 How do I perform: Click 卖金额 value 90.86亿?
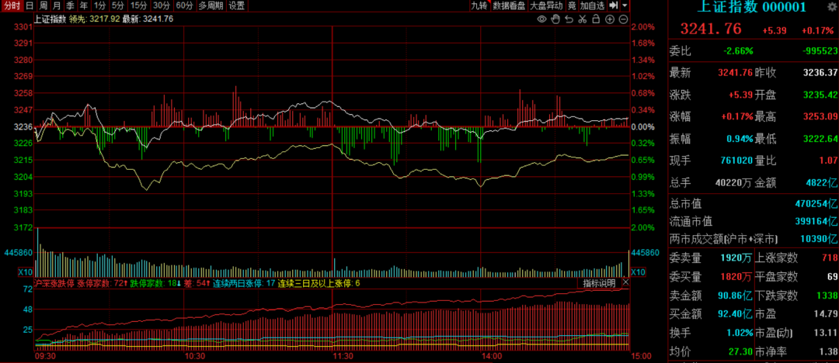(x=734, y=295)
